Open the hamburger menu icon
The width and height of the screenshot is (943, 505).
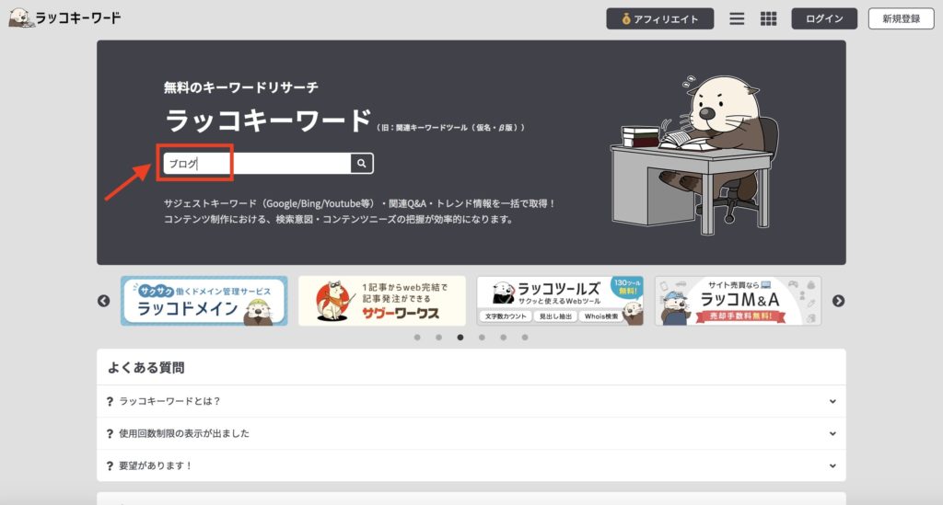737,19
